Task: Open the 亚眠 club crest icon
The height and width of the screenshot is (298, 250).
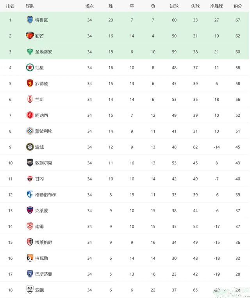Action: coord(30,290)
